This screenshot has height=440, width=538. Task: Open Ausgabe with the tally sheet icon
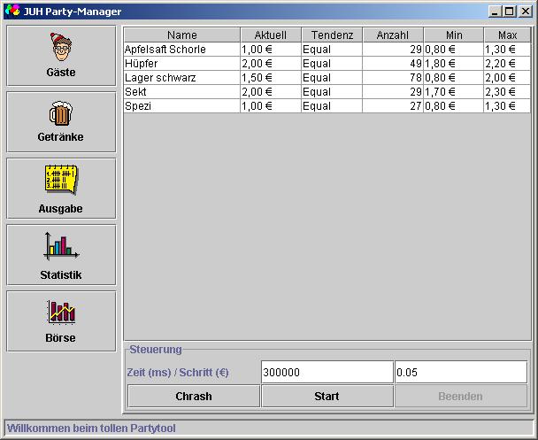pyautogui.click(x=61, y=188)
